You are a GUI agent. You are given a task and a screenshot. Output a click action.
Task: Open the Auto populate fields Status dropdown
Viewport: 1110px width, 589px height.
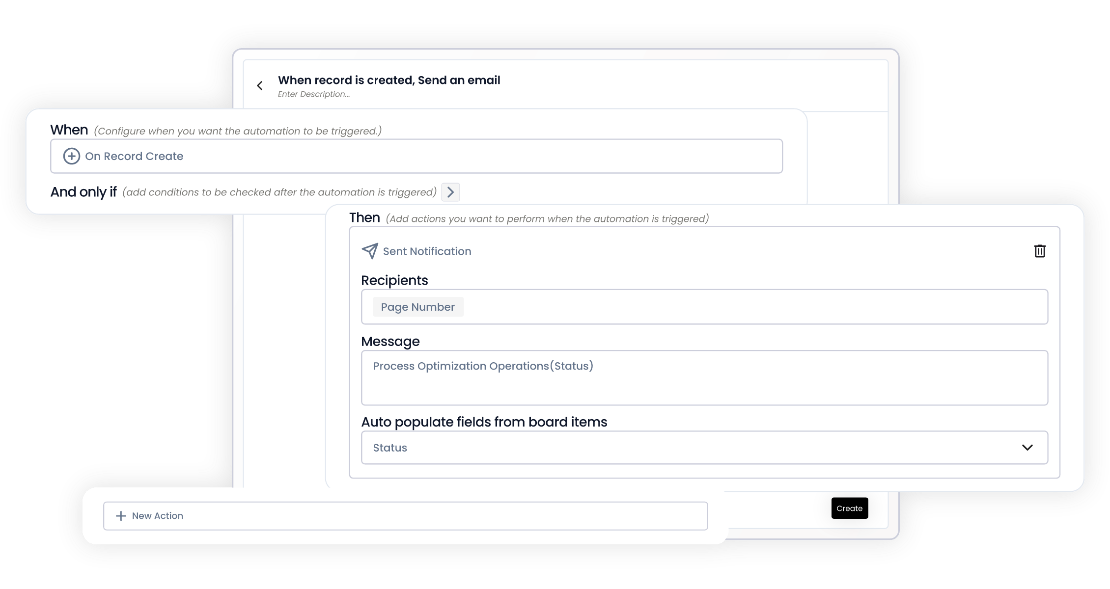704,448
